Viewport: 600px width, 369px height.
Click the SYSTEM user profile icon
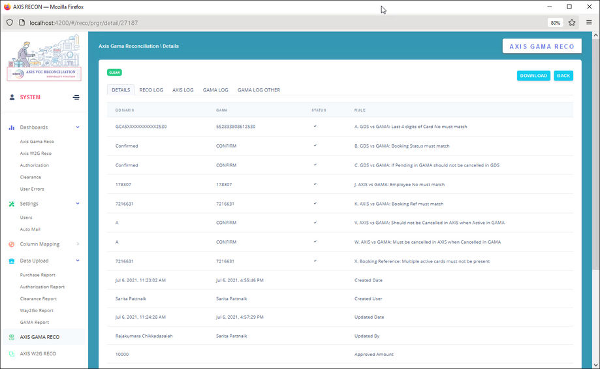point(12,97)
